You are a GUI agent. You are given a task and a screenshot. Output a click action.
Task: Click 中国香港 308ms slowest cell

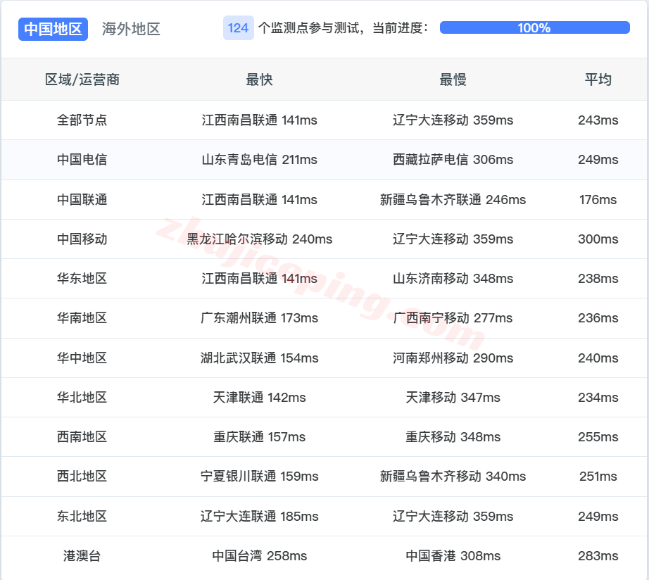(453, 556)
